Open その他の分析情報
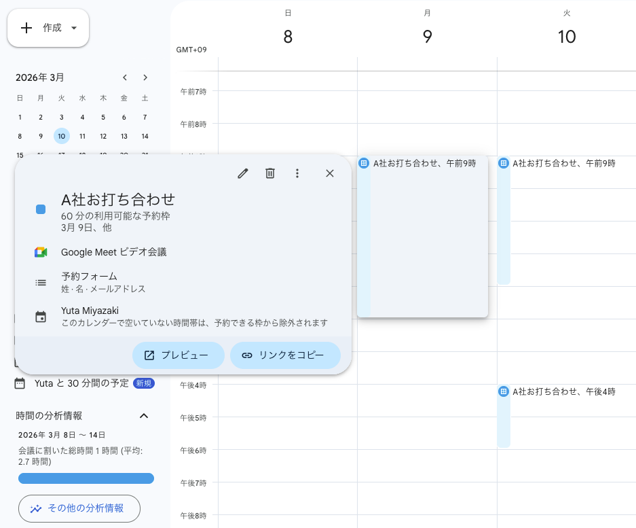This screenshot has width=636, height=528. (x=79, y=508)
